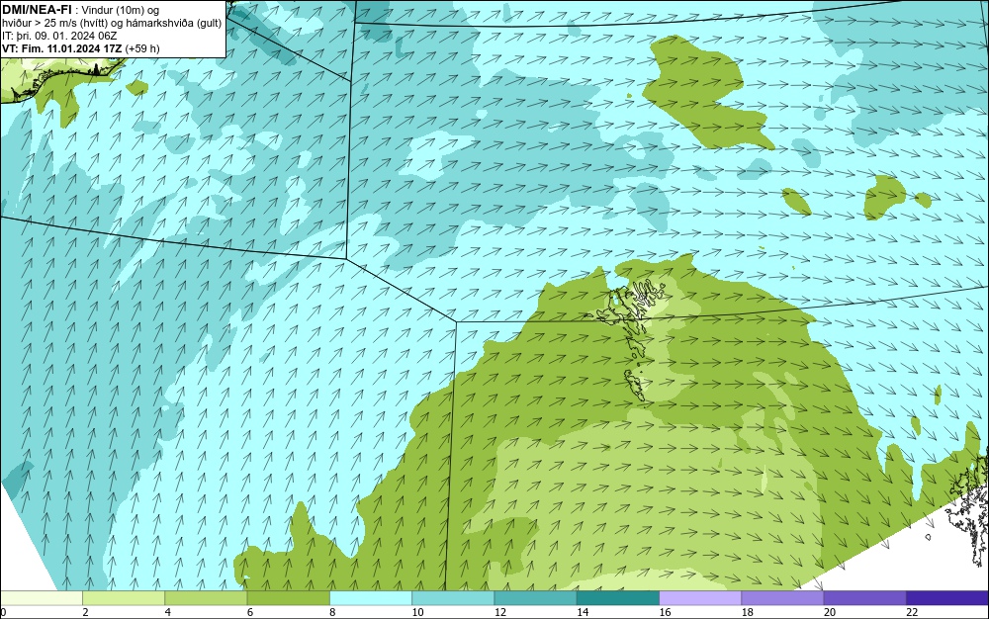
Task: Click the DMI/NEA-FI title text
Action: pos(37,10)
